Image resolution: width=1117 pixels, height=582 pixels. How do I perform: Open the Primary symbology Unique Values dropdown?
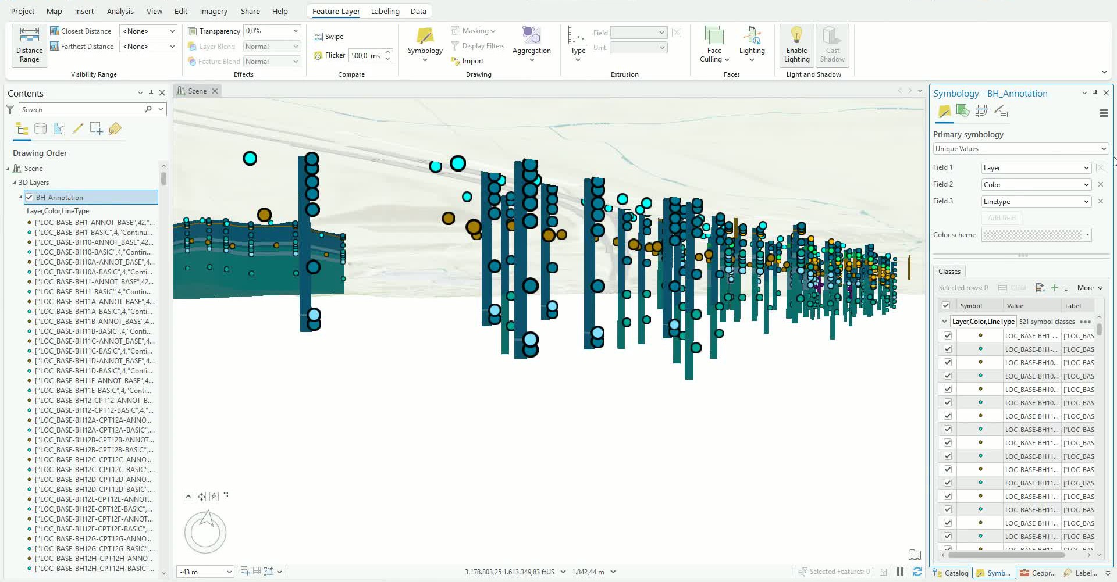click(1020, 149)
